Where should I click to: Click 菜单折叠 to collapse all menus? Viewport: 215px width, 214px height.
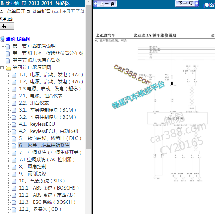(41, 11)
